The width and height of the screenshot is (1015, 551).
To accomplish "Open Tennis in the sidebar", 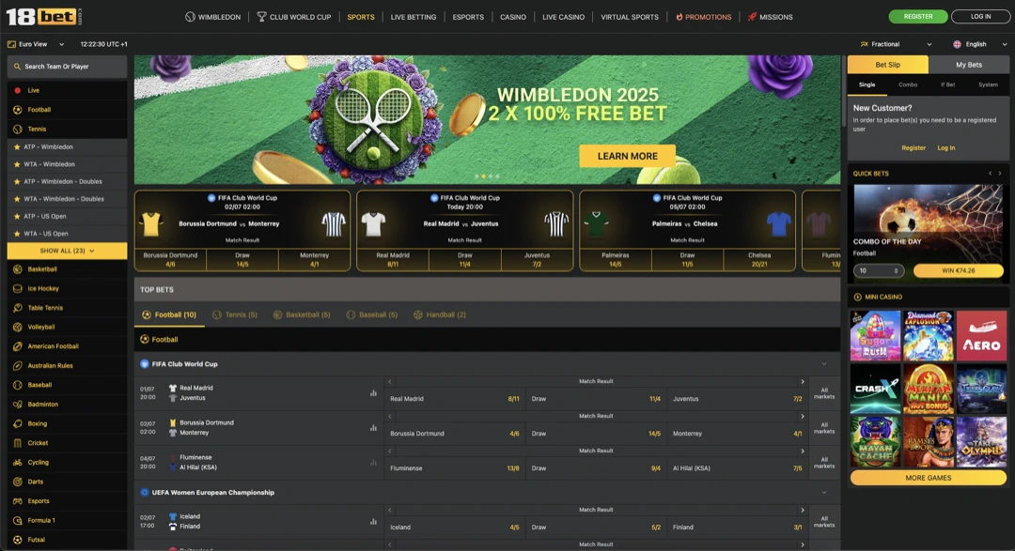I will [67, 130].
